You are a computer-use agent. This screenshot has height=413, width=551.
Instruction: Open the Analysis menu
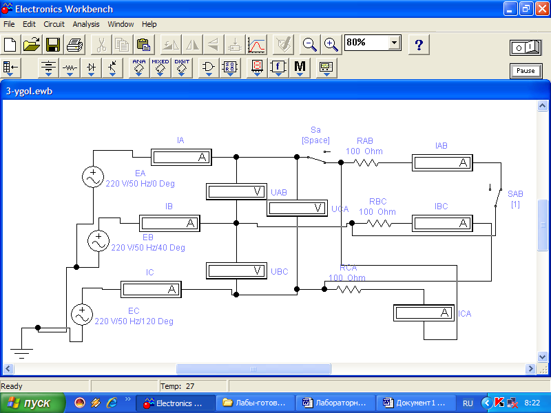[86, 24]
